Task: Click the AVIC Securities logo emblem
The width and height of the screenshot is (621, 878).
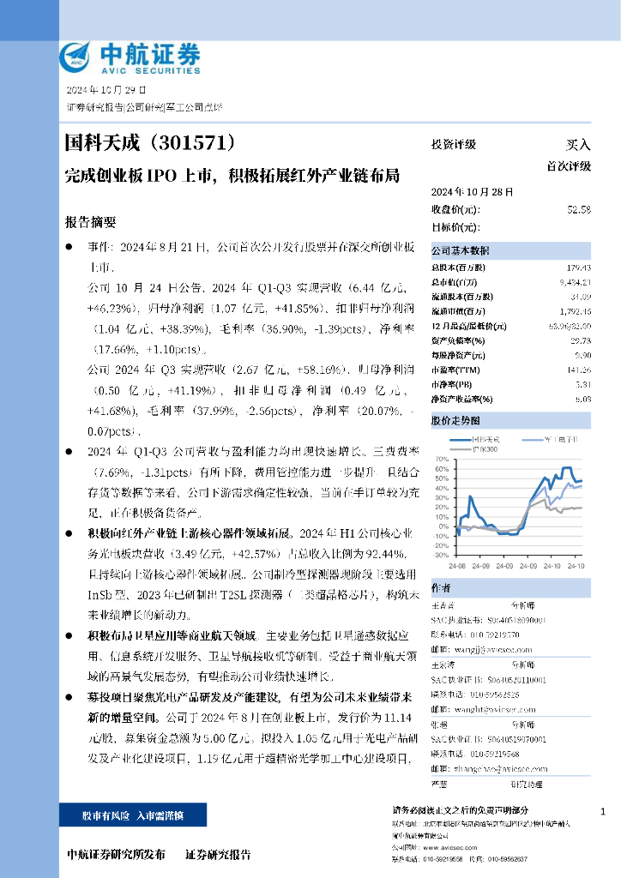Action: click(x=75, y=57)
